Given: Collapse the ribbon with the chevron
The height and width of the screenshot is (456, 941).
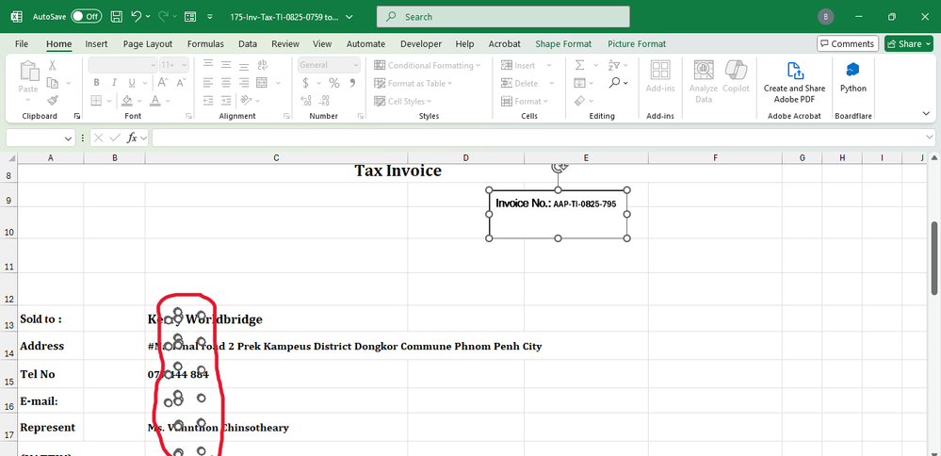Looking at the screenshot, I should pos(925,113).
